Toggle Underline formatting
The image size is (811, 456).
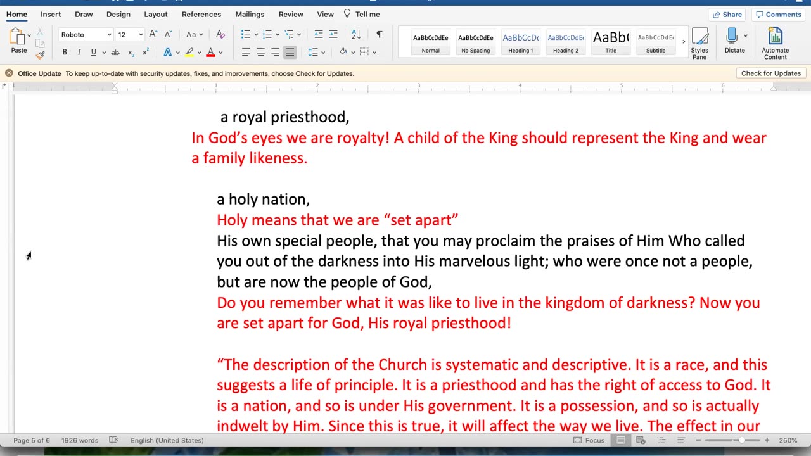point(94,53)
